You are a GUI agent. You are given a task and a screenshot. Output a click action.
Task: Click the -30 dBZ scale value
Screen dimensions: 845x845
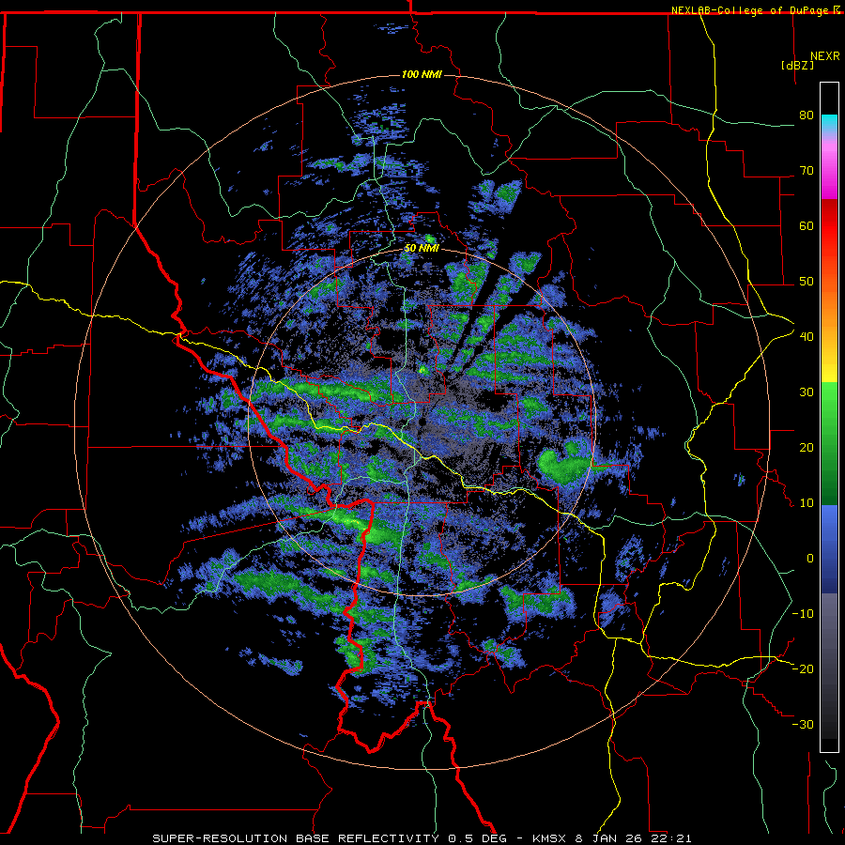click(803, 724)
